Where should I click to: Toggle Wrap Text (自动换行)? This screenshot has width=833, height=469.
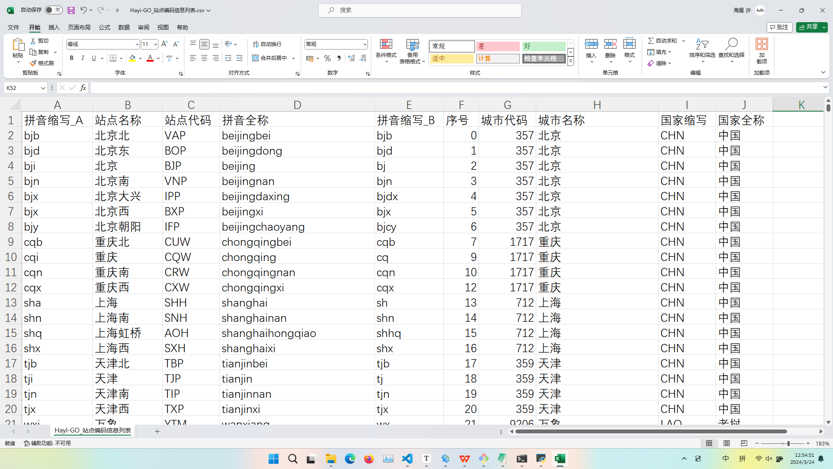point(267,44)
